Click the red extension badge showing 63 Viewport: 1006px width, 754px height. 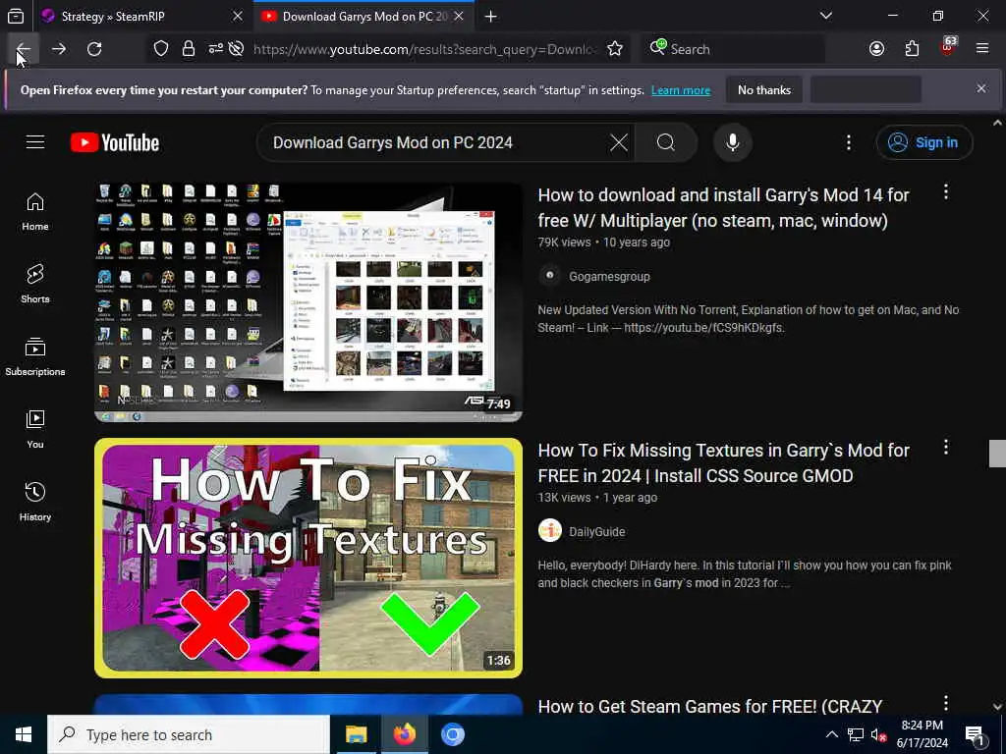(948, 47)
